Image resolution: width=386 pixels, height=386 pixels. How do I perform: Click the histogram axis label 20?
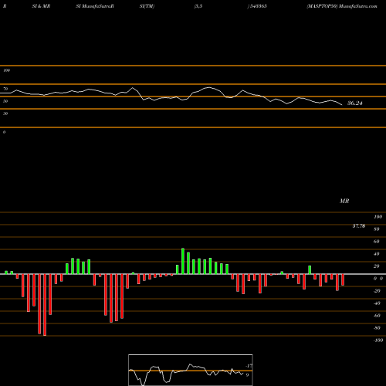tap(377, 266)
